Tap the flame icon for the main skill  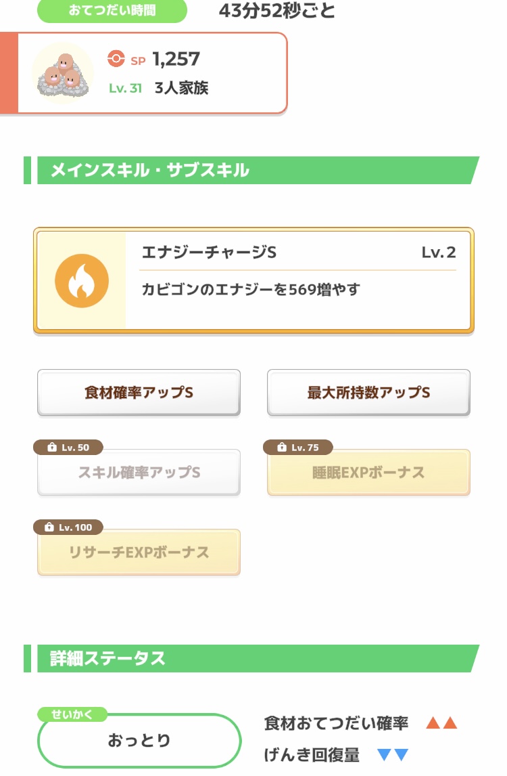(82, 280)
